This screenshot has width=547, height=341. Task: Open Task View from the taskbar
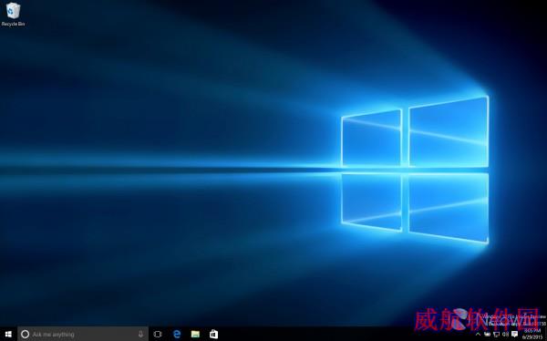(158, 335)
